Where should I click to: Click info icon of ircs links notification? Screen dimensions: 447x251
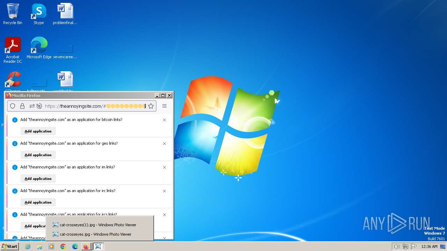point(15,215)
